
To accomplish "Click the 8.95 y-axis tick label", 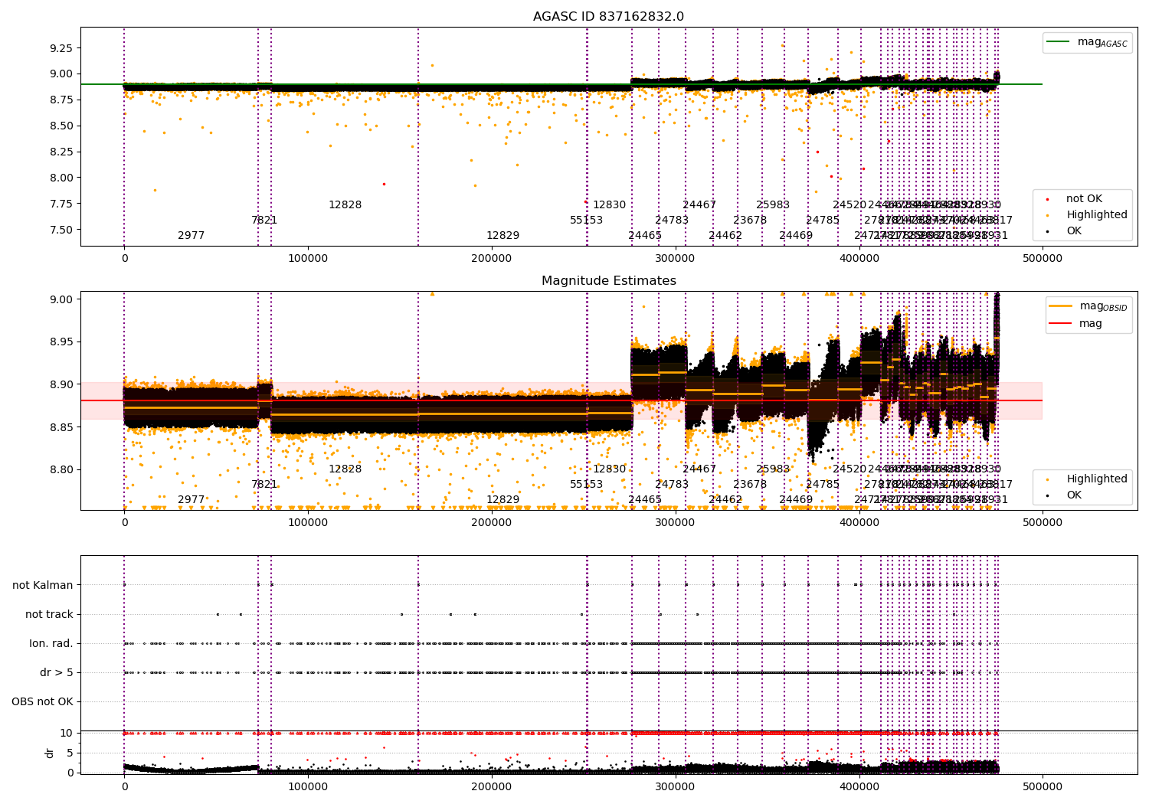I will coord(60,342).
